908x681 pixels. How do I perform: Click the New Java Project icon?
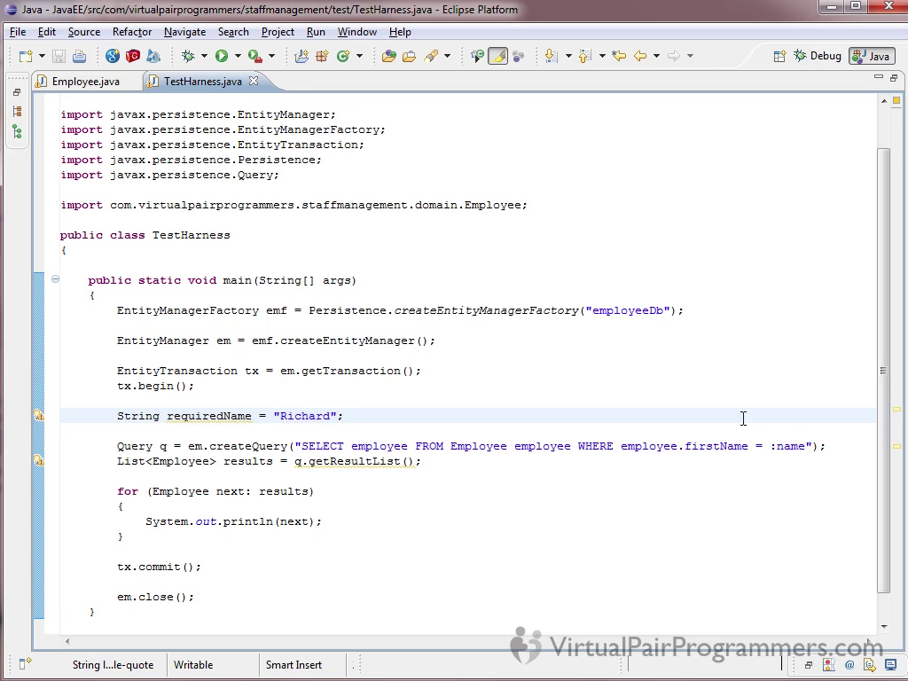[301, 56]
